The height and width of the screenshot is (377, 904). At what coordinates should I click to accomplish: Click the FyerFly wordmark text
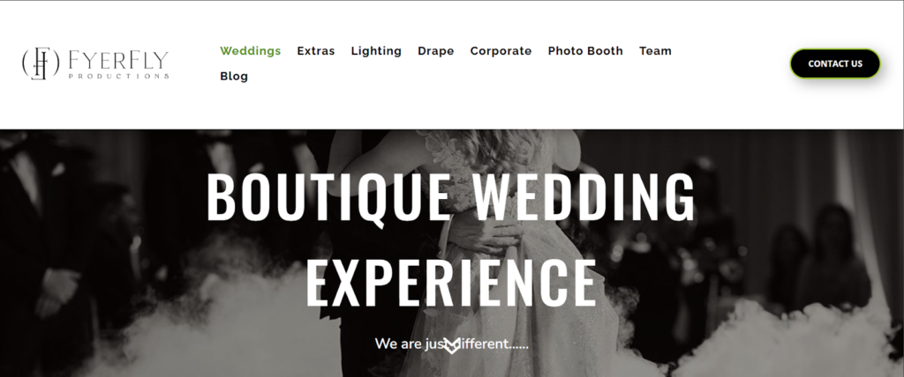pos(118,59)
